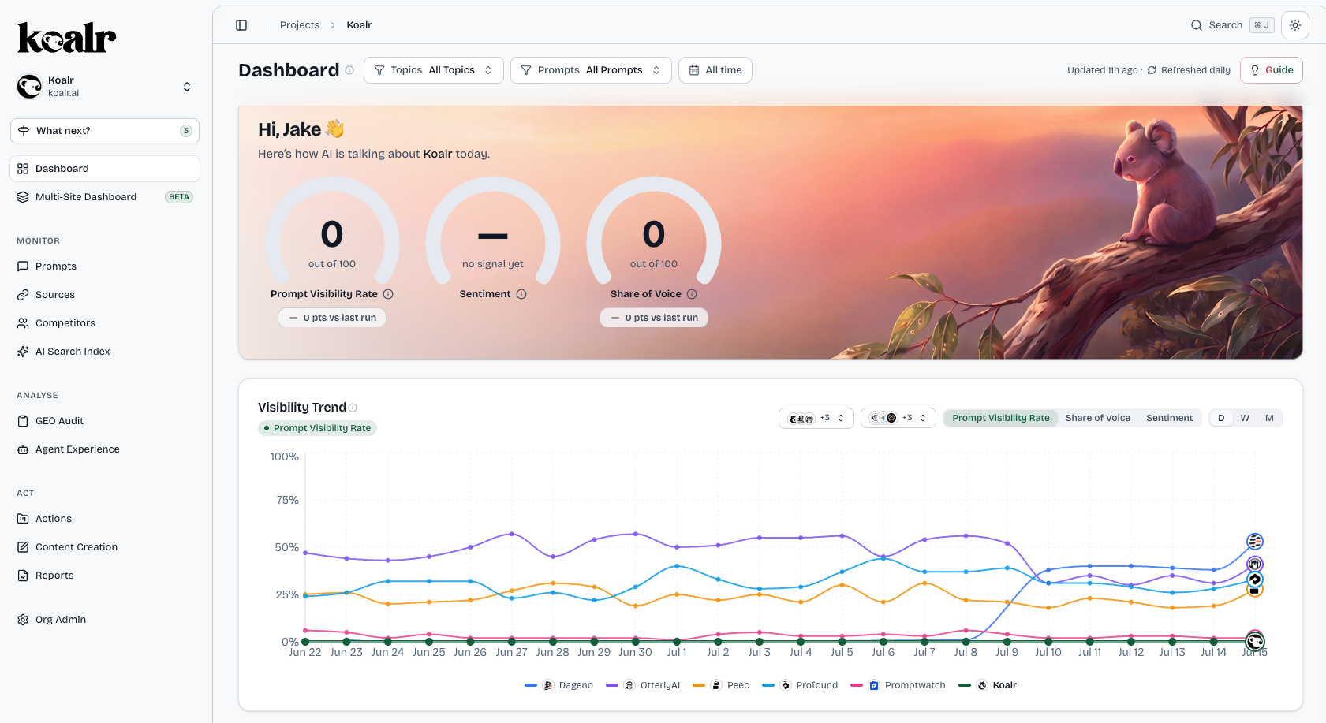Click the Jun 22 date on chart axis

304,652
